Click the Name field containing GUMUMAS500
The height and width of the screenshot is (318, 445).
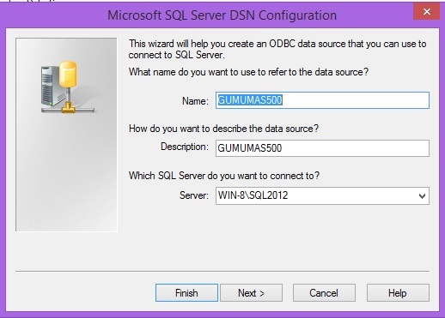coord(322,100)
